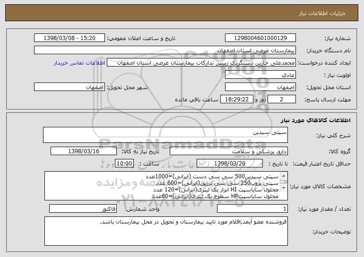Open the اطلاعات تماس خریدار link

[79, 63]
